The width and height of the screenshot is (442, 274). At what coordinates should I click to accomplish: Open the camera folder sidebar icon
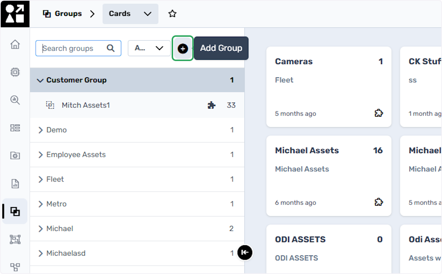pos(15,156)
